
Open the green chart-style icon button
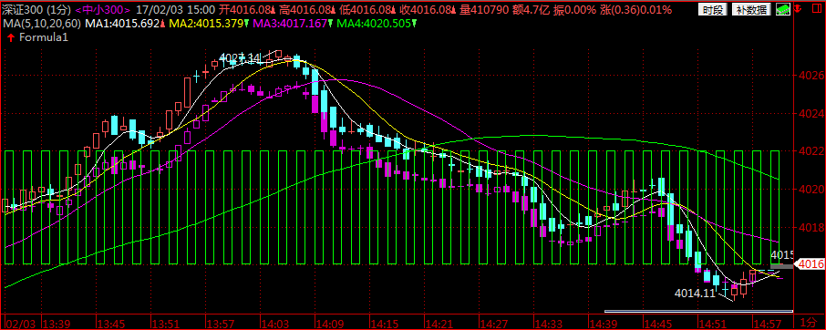coord(783,9)
